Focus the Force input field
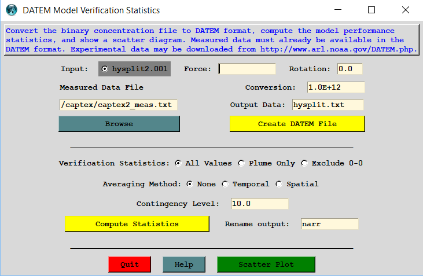This screenshot has height=276, width=423. [x=247, y=69]
